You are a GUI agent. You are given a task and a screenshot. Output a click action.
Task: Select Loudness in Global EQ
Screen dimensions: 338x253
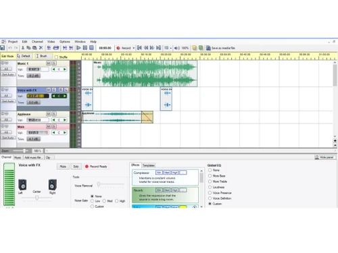tap(210, 187)
